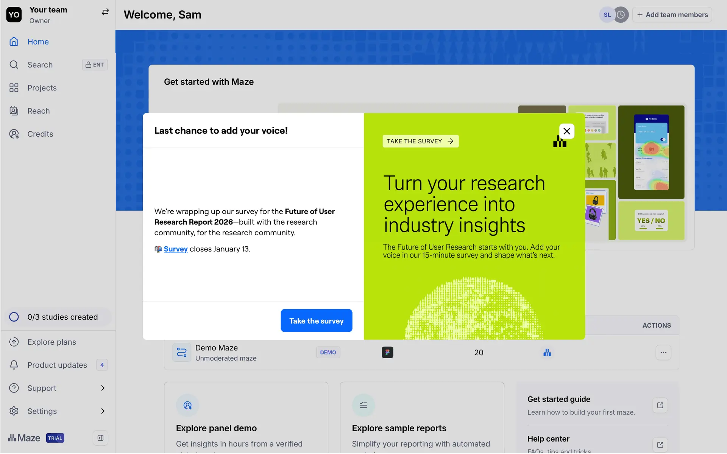Expand the Settings submenu
727x454 pixels.
tap(103, 411)
